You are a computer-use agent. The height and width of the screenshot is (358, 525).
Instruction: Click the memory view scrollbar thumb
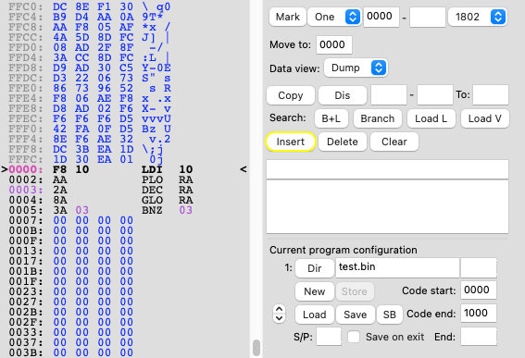click(256, 348)
